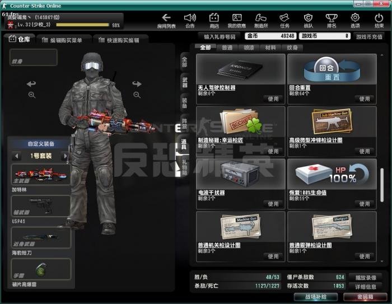Open the ranking (排名) trophy icon
The height and width of the screenshot is (304, 392).
pos(332,21)
